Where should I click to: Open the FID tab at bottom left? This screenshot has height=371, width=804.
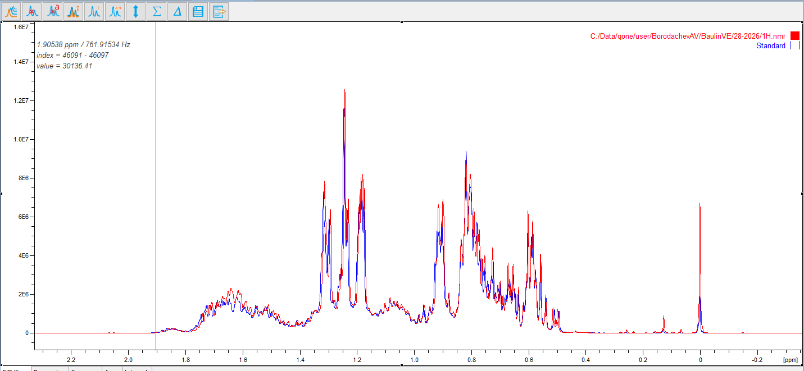pos(13,369)
